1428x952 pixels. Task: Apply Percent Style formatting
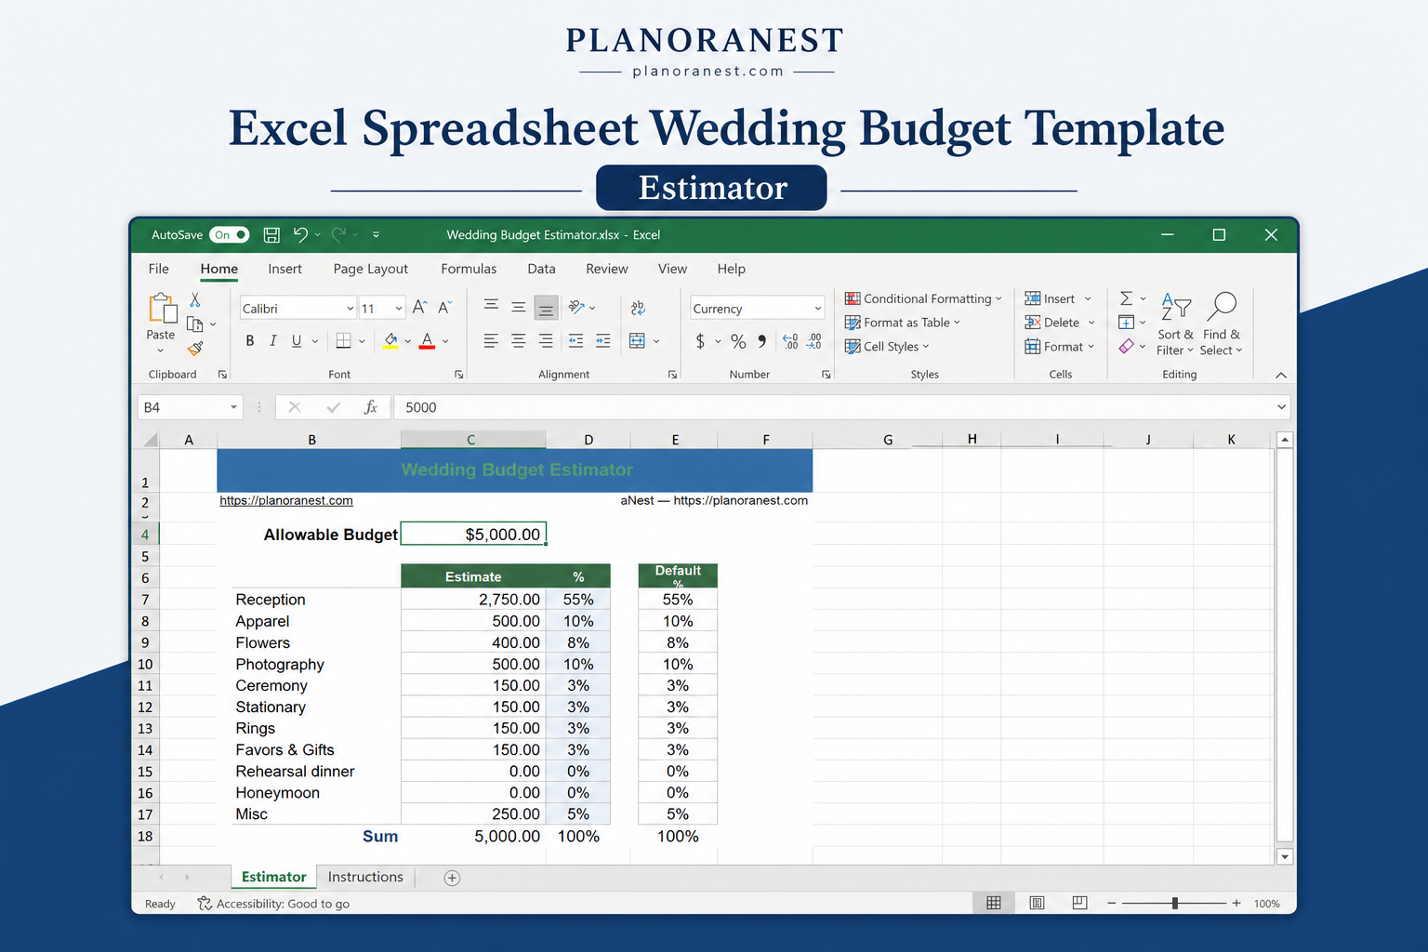click(738, 341)
